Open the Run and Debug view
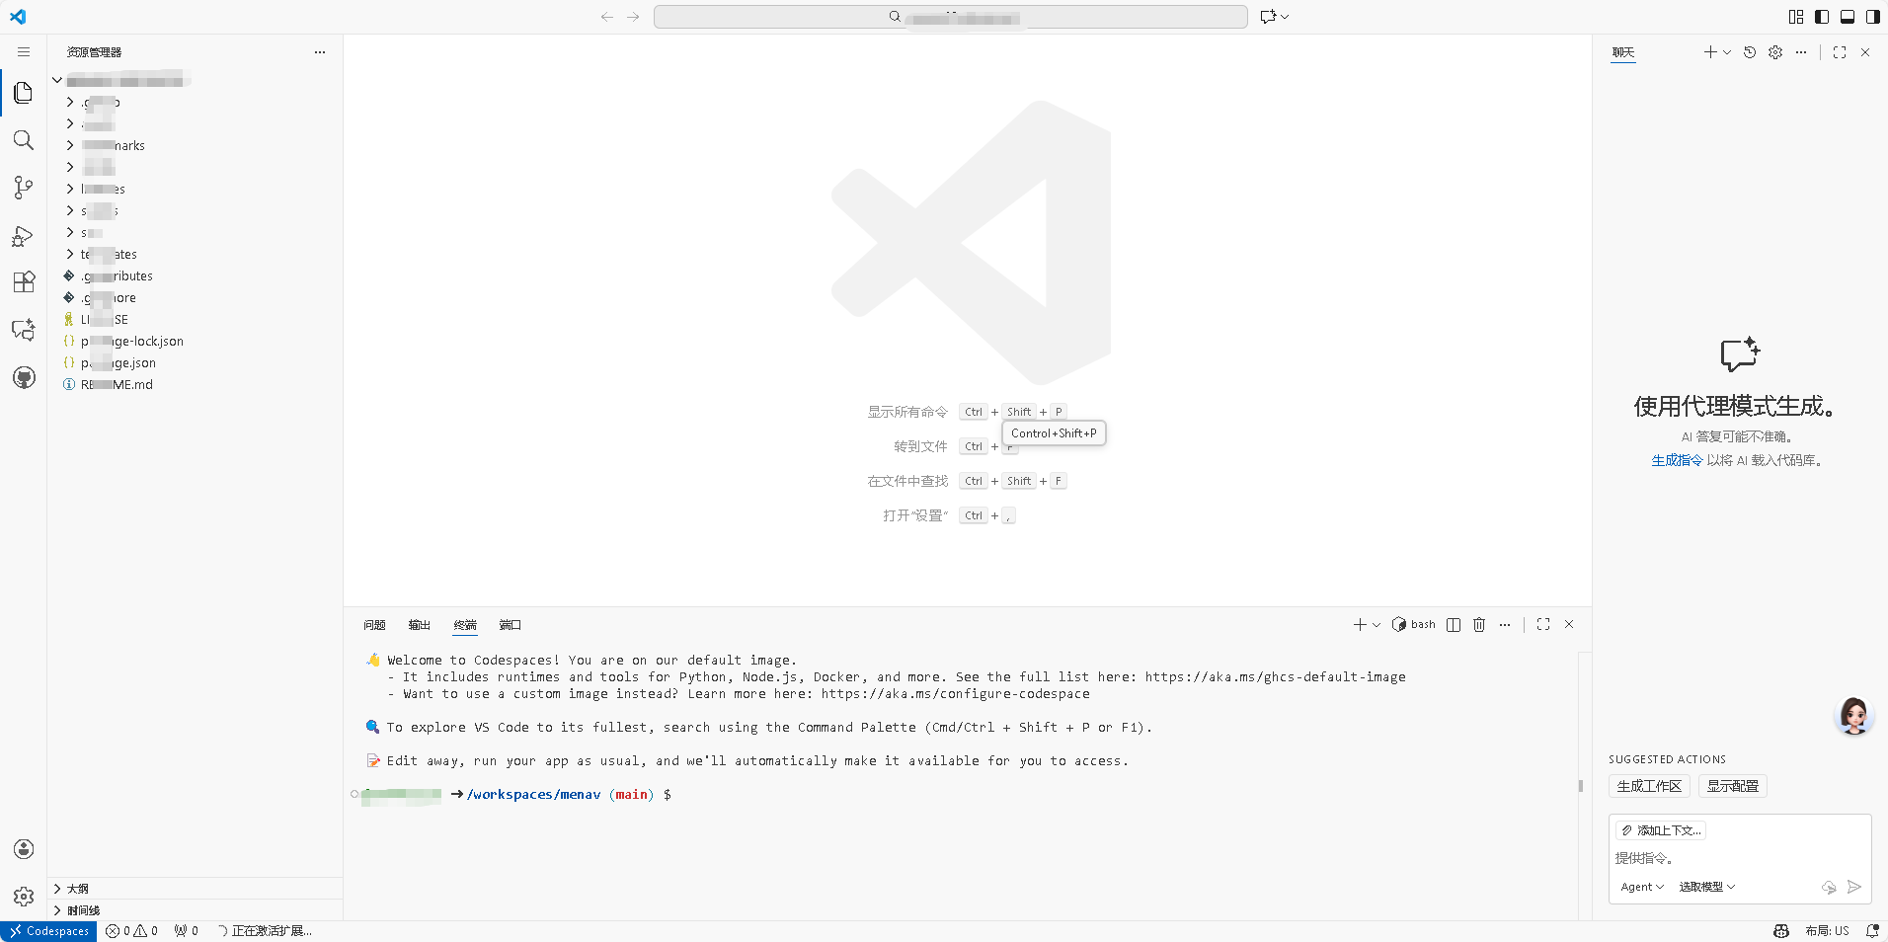1888x942 pixels. click(24, 235)
